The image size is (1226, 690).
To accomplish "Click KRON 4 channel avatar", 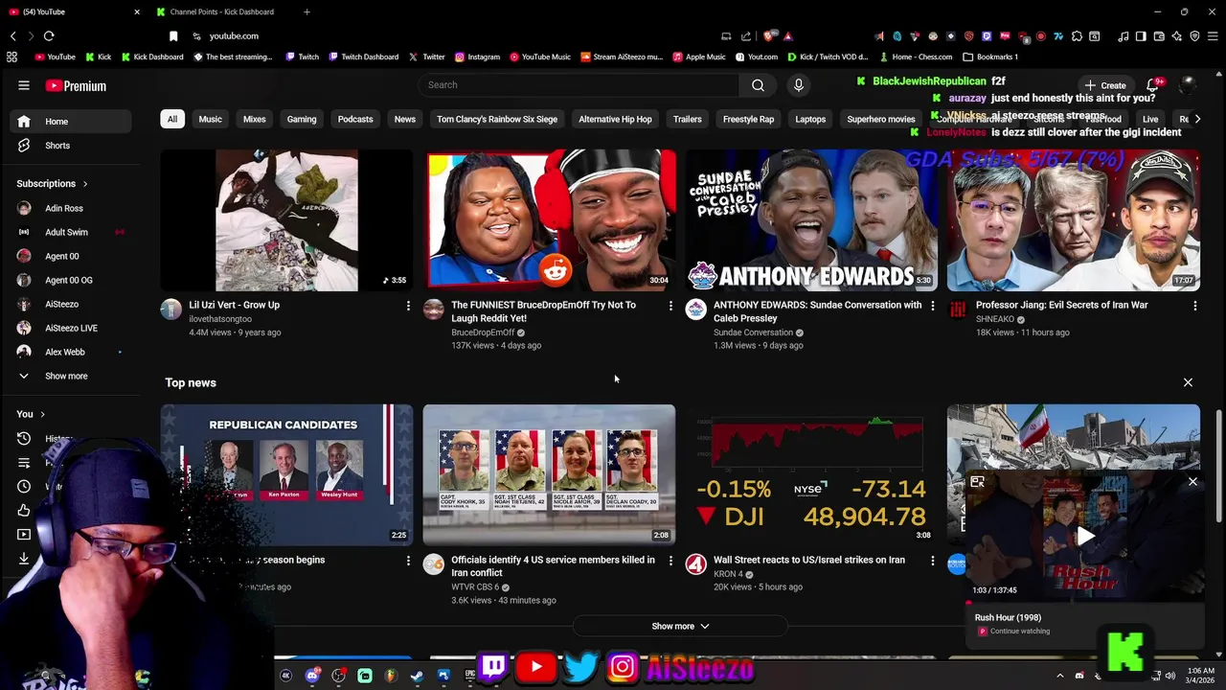I will tap(695, 563).
